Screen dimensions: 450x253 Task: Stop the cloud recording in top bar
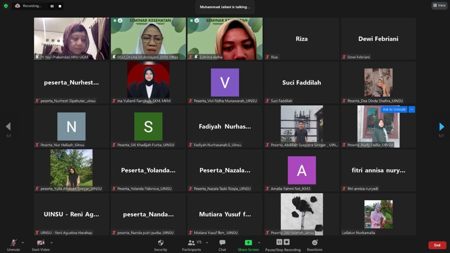point(60,6)
